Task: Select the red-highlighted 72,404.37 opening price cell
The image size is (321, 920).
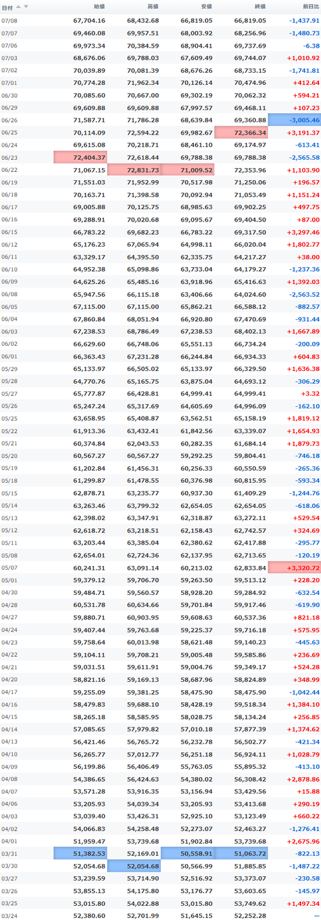Action: 80,157
